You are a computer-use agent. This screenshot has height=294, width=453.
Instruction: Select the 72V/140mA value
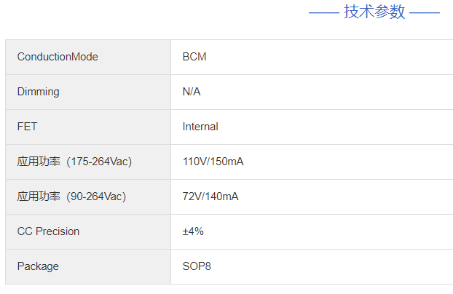coord(210,196)
